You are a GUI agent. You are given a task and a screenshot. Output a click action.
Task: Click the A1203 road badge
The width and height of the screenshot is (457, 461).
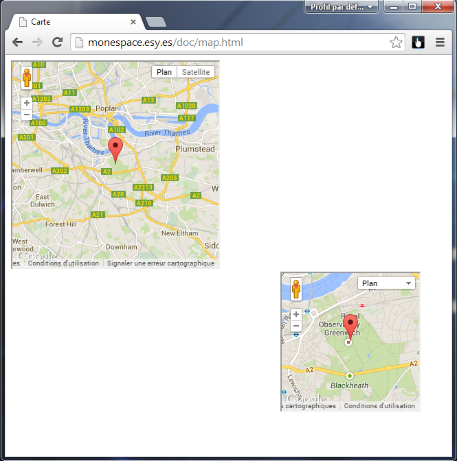point(80,109)
